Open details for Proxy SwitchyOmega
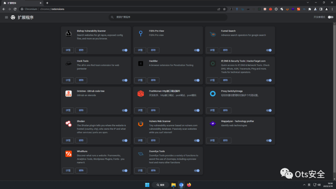 212,110
